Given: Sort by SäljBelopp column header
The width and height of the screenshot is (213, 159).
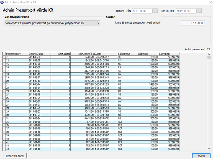Looking at the screenshot, I should pyautogui.click(x=147, y=54).
